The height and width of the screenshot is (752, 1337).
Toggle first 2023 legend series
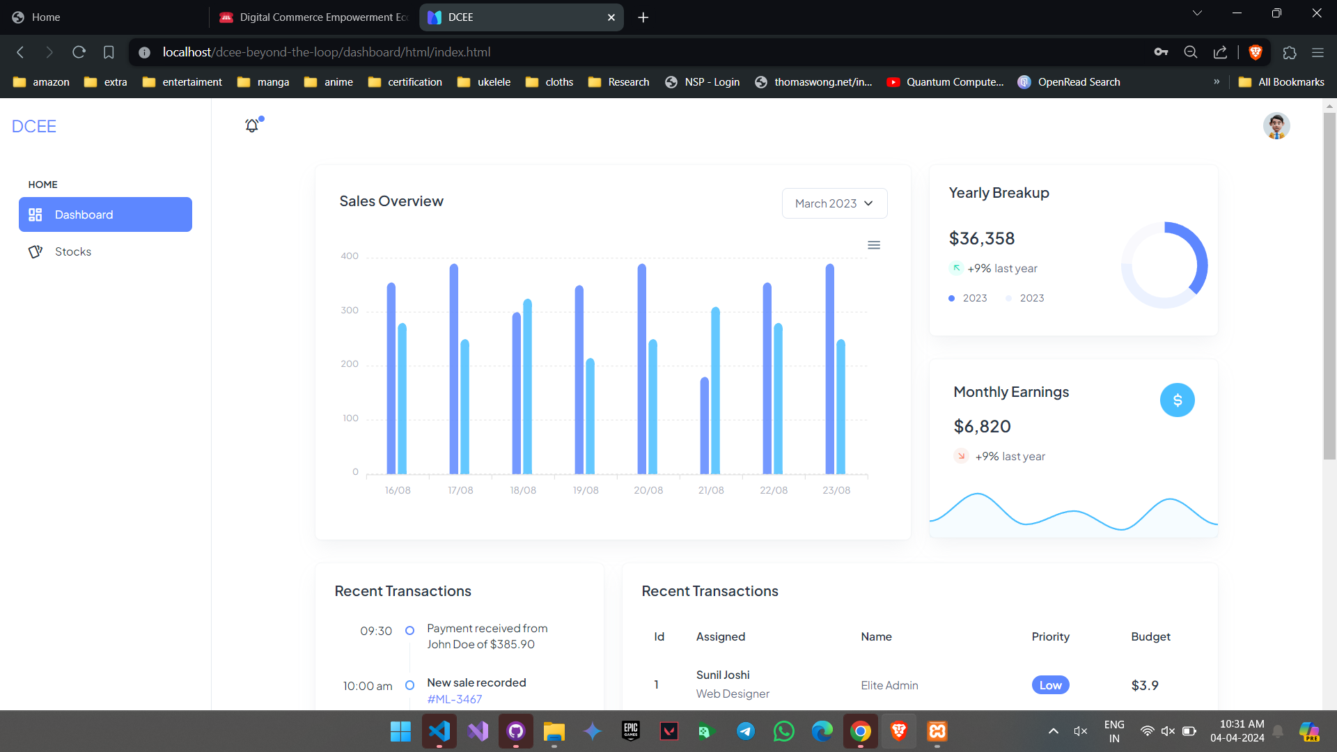(x=968, y=298)
